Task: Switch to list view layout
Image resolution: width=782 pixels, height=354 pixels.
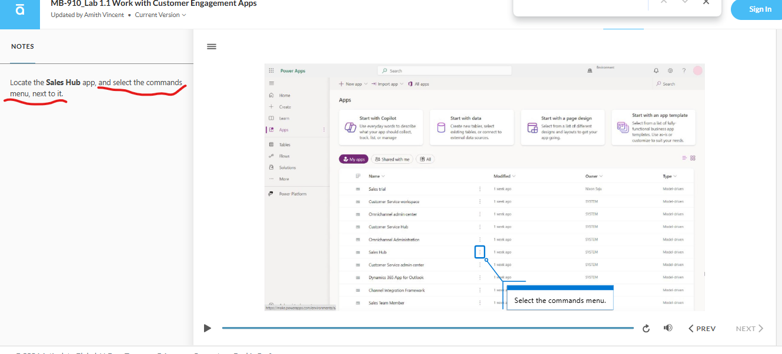Action: point(684,158)
